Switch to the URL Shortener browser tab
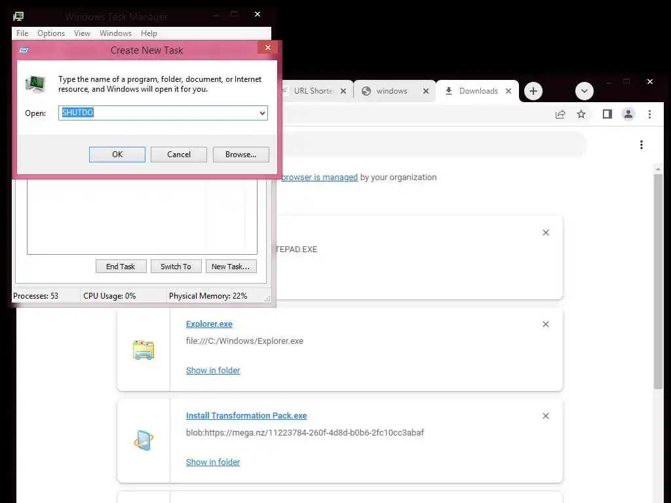Screen dimensions: 671x503 [313, 90]
